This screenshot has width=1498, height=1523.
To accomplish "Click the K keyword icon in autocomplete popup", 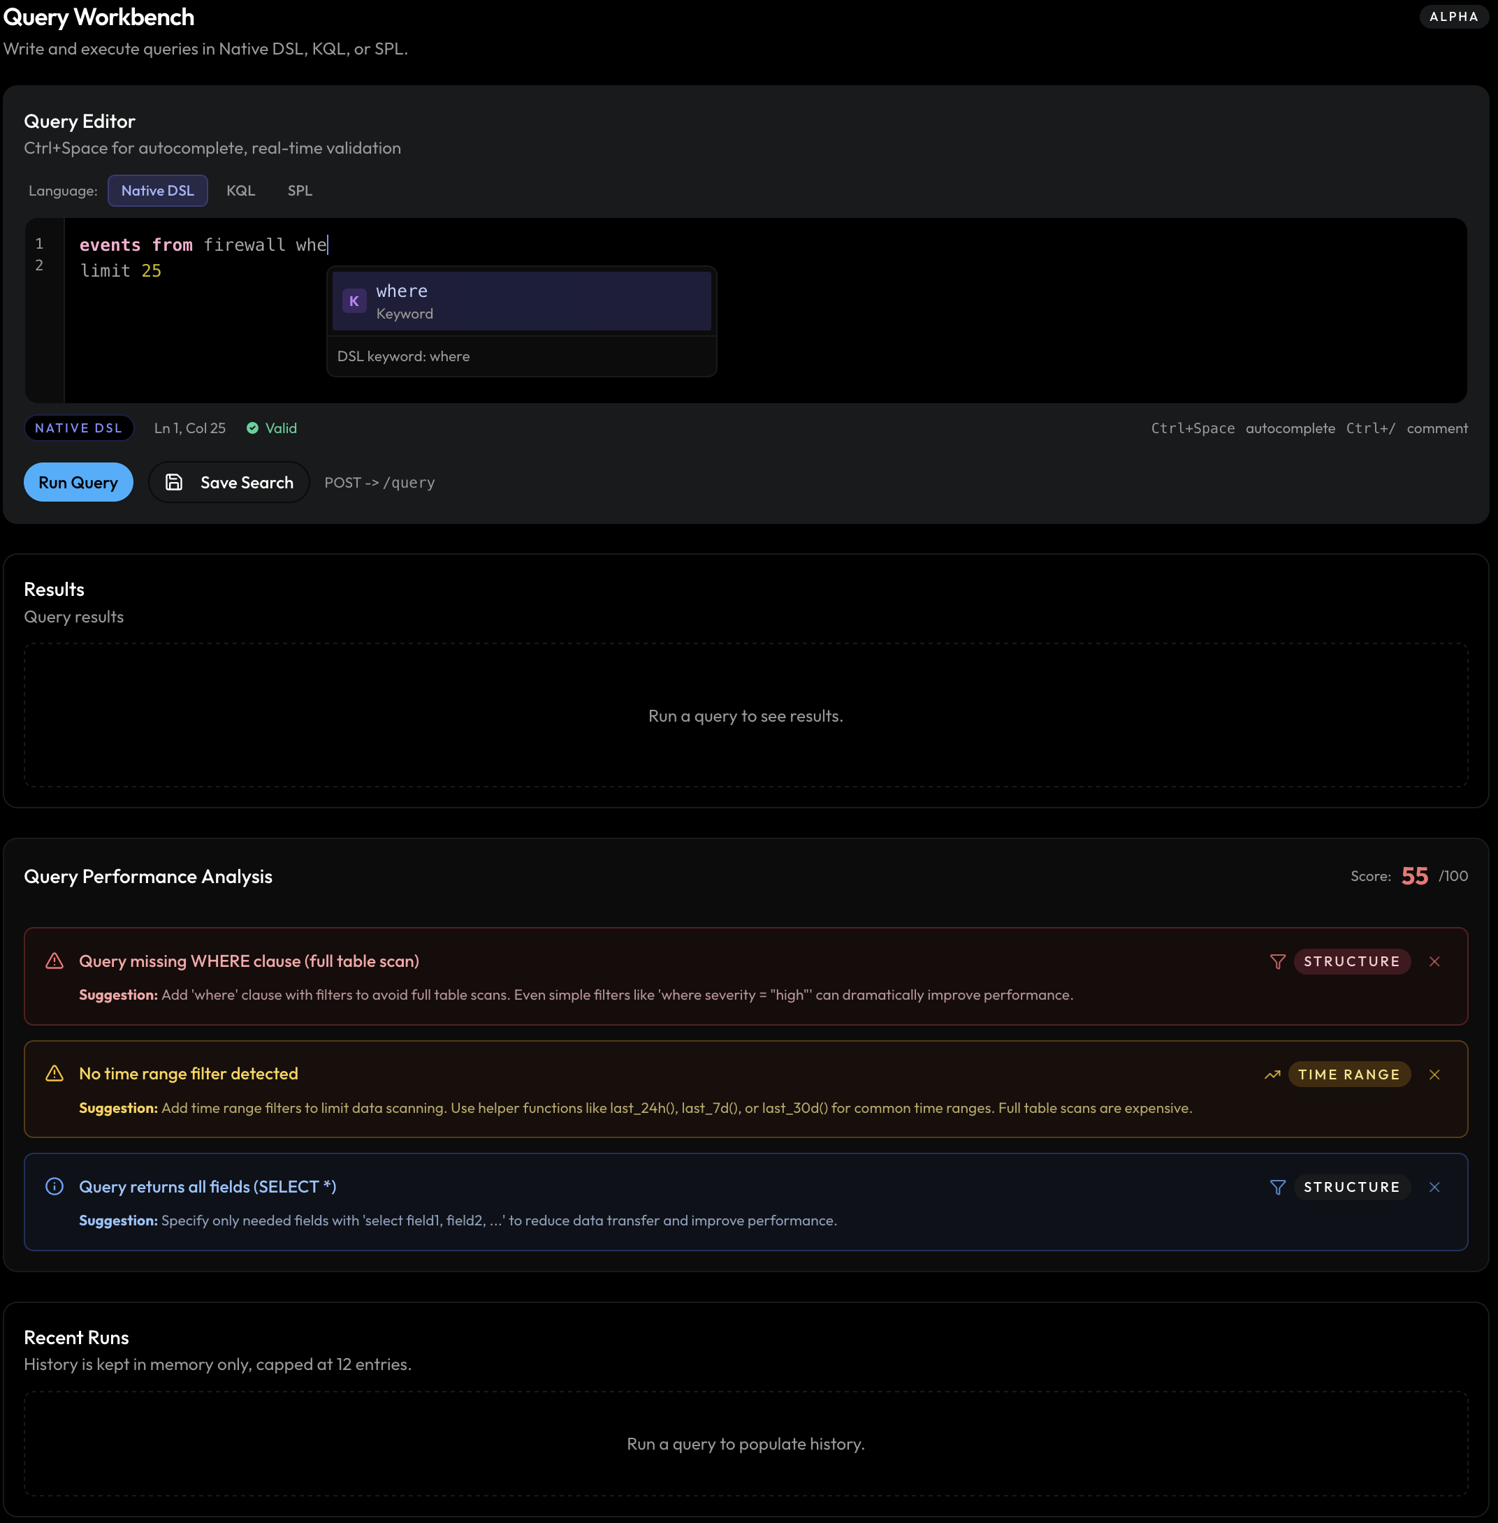I will [x=354, y=300].
